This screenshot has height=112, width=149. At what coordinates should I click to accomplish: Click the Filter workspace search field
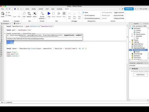(139, 26)
